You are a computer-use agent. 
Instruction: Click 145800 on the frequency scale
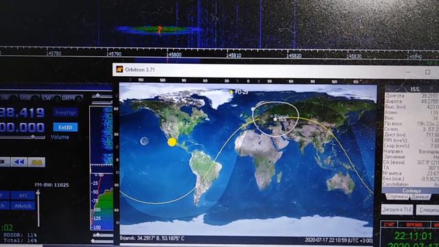174,55
